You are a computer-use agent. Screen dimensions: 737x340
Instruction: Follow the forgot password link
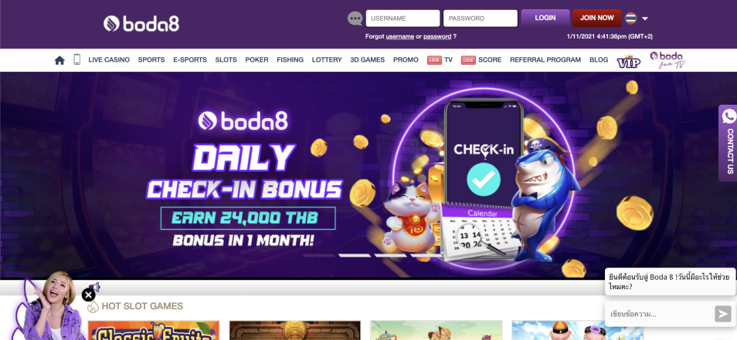tap(437, 36)
